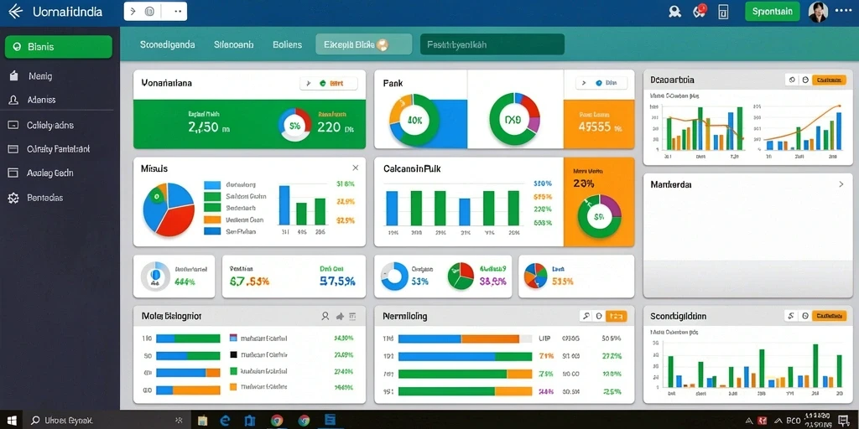Open the dropdown in the Vonanariana card header
Viewport: 859px width, 429px height.
click(329, 83)
